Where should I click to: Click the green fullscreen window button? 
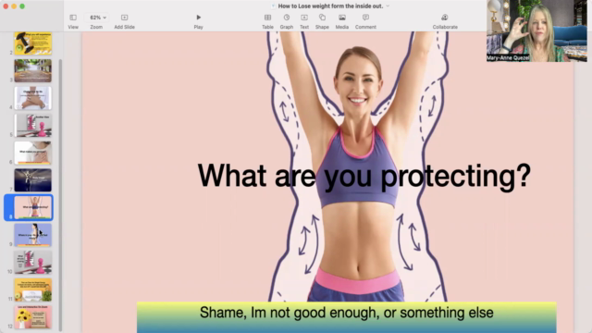[22, 6]
